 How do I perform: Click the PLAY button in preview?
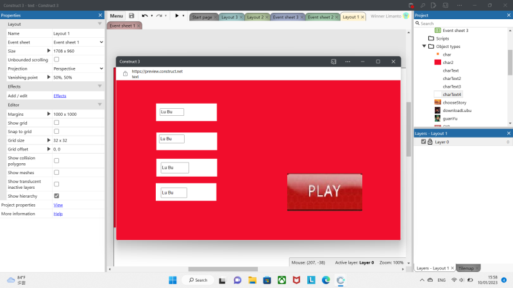coord(324,191)
